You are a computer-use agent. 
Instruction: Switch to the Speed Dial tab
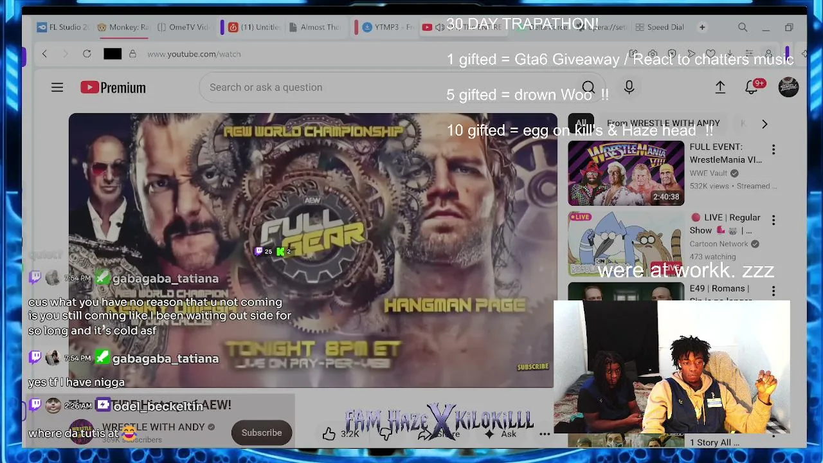coord(660,27)
